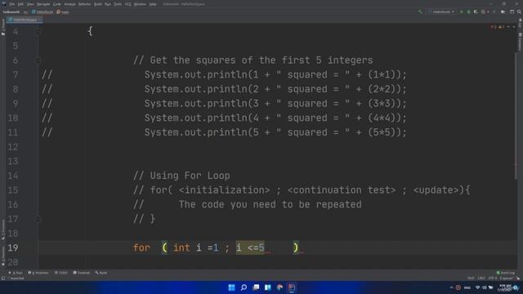
Task: Open the File menu
Action: [x=12, y=4]
